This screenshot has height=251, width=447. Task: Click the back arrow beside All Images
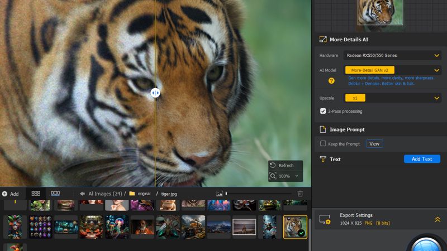pyautogui.click(x=82, y=194)
